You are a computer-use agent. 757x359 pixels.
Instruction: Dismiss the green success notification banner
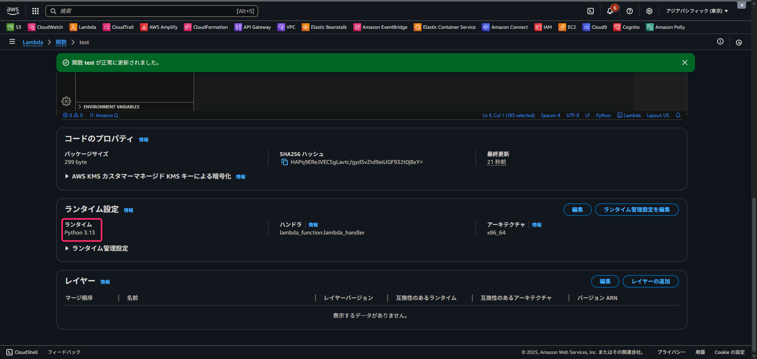coord(684,63)
